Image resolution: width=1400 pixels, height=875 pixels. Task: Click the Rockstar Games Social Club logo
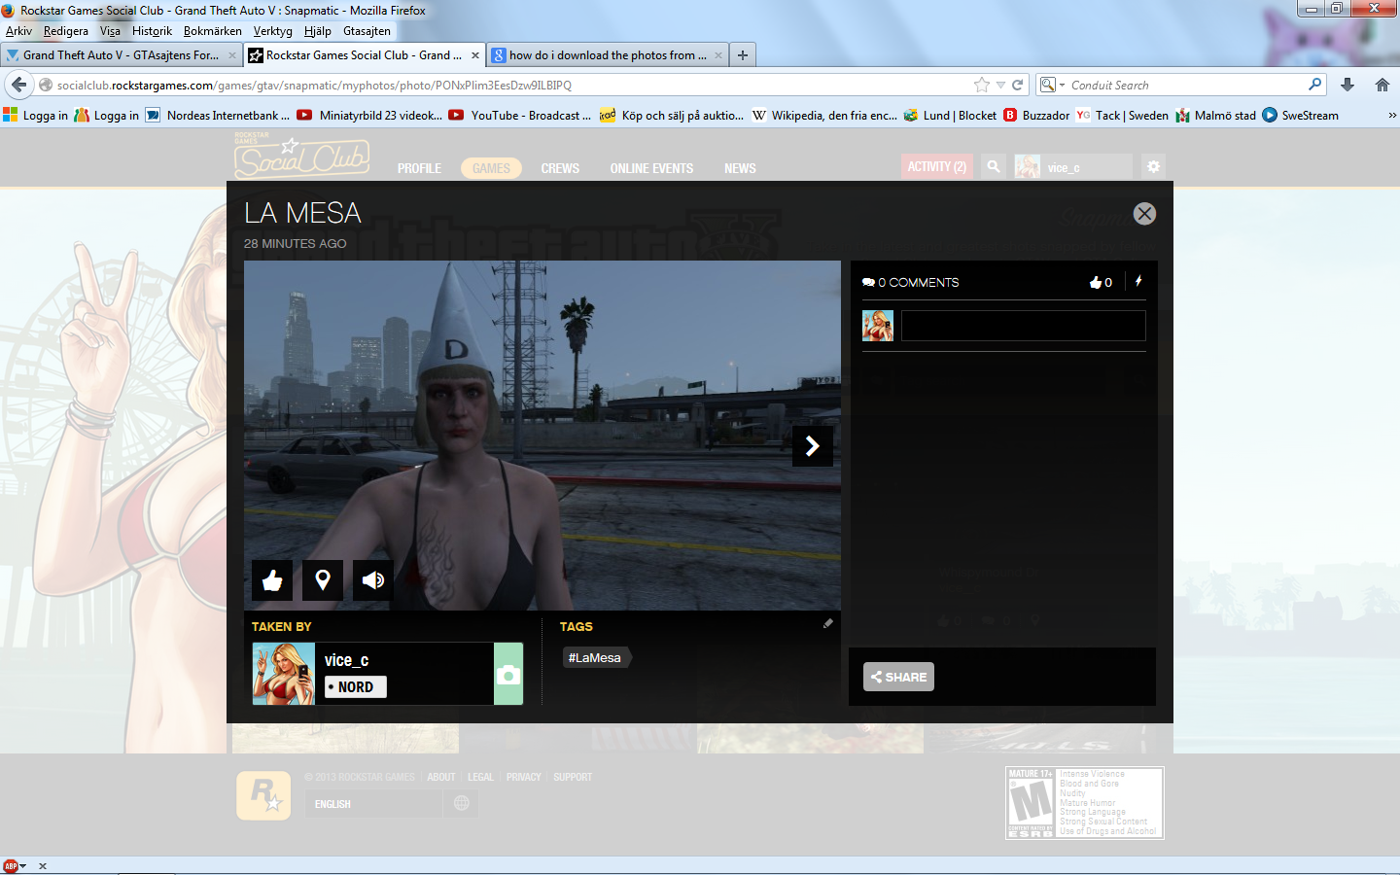point(301,155)
